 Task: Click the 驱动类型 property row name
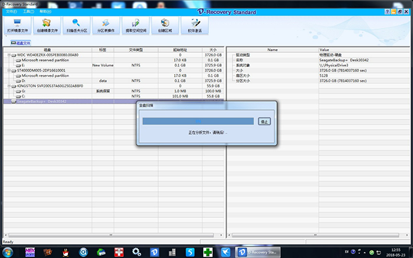[243, 55]
